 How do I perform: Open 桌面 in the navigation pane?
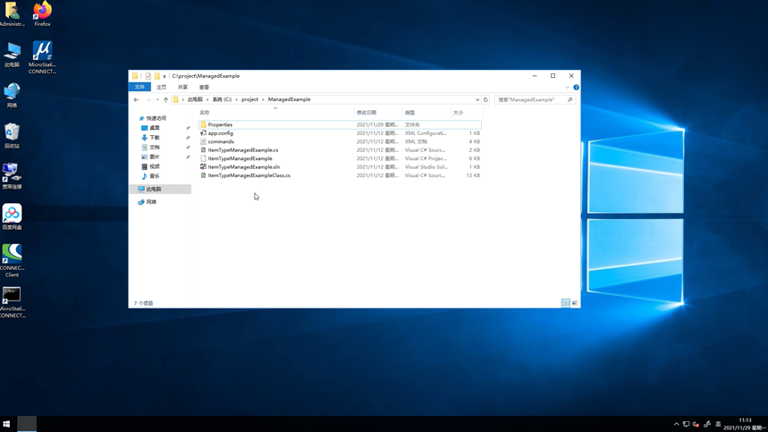coord(155,128)
